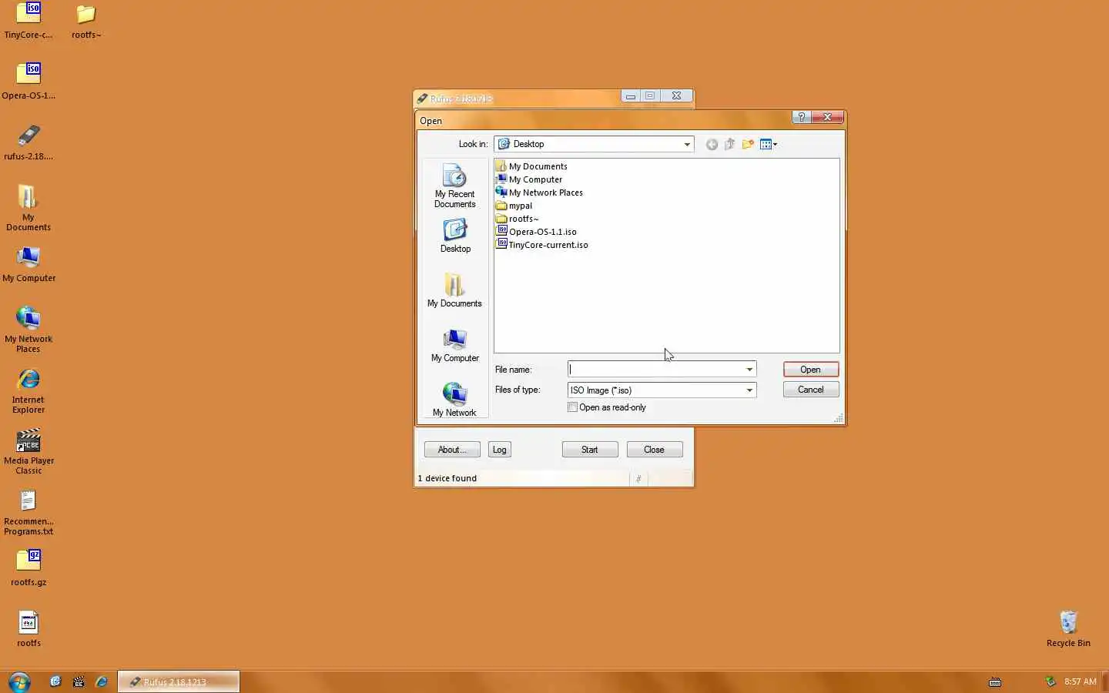The height and width of the screenshot is (693, 1109).
Task: Click the Up One Level folder icon
Action: click(x=729, y=144)
